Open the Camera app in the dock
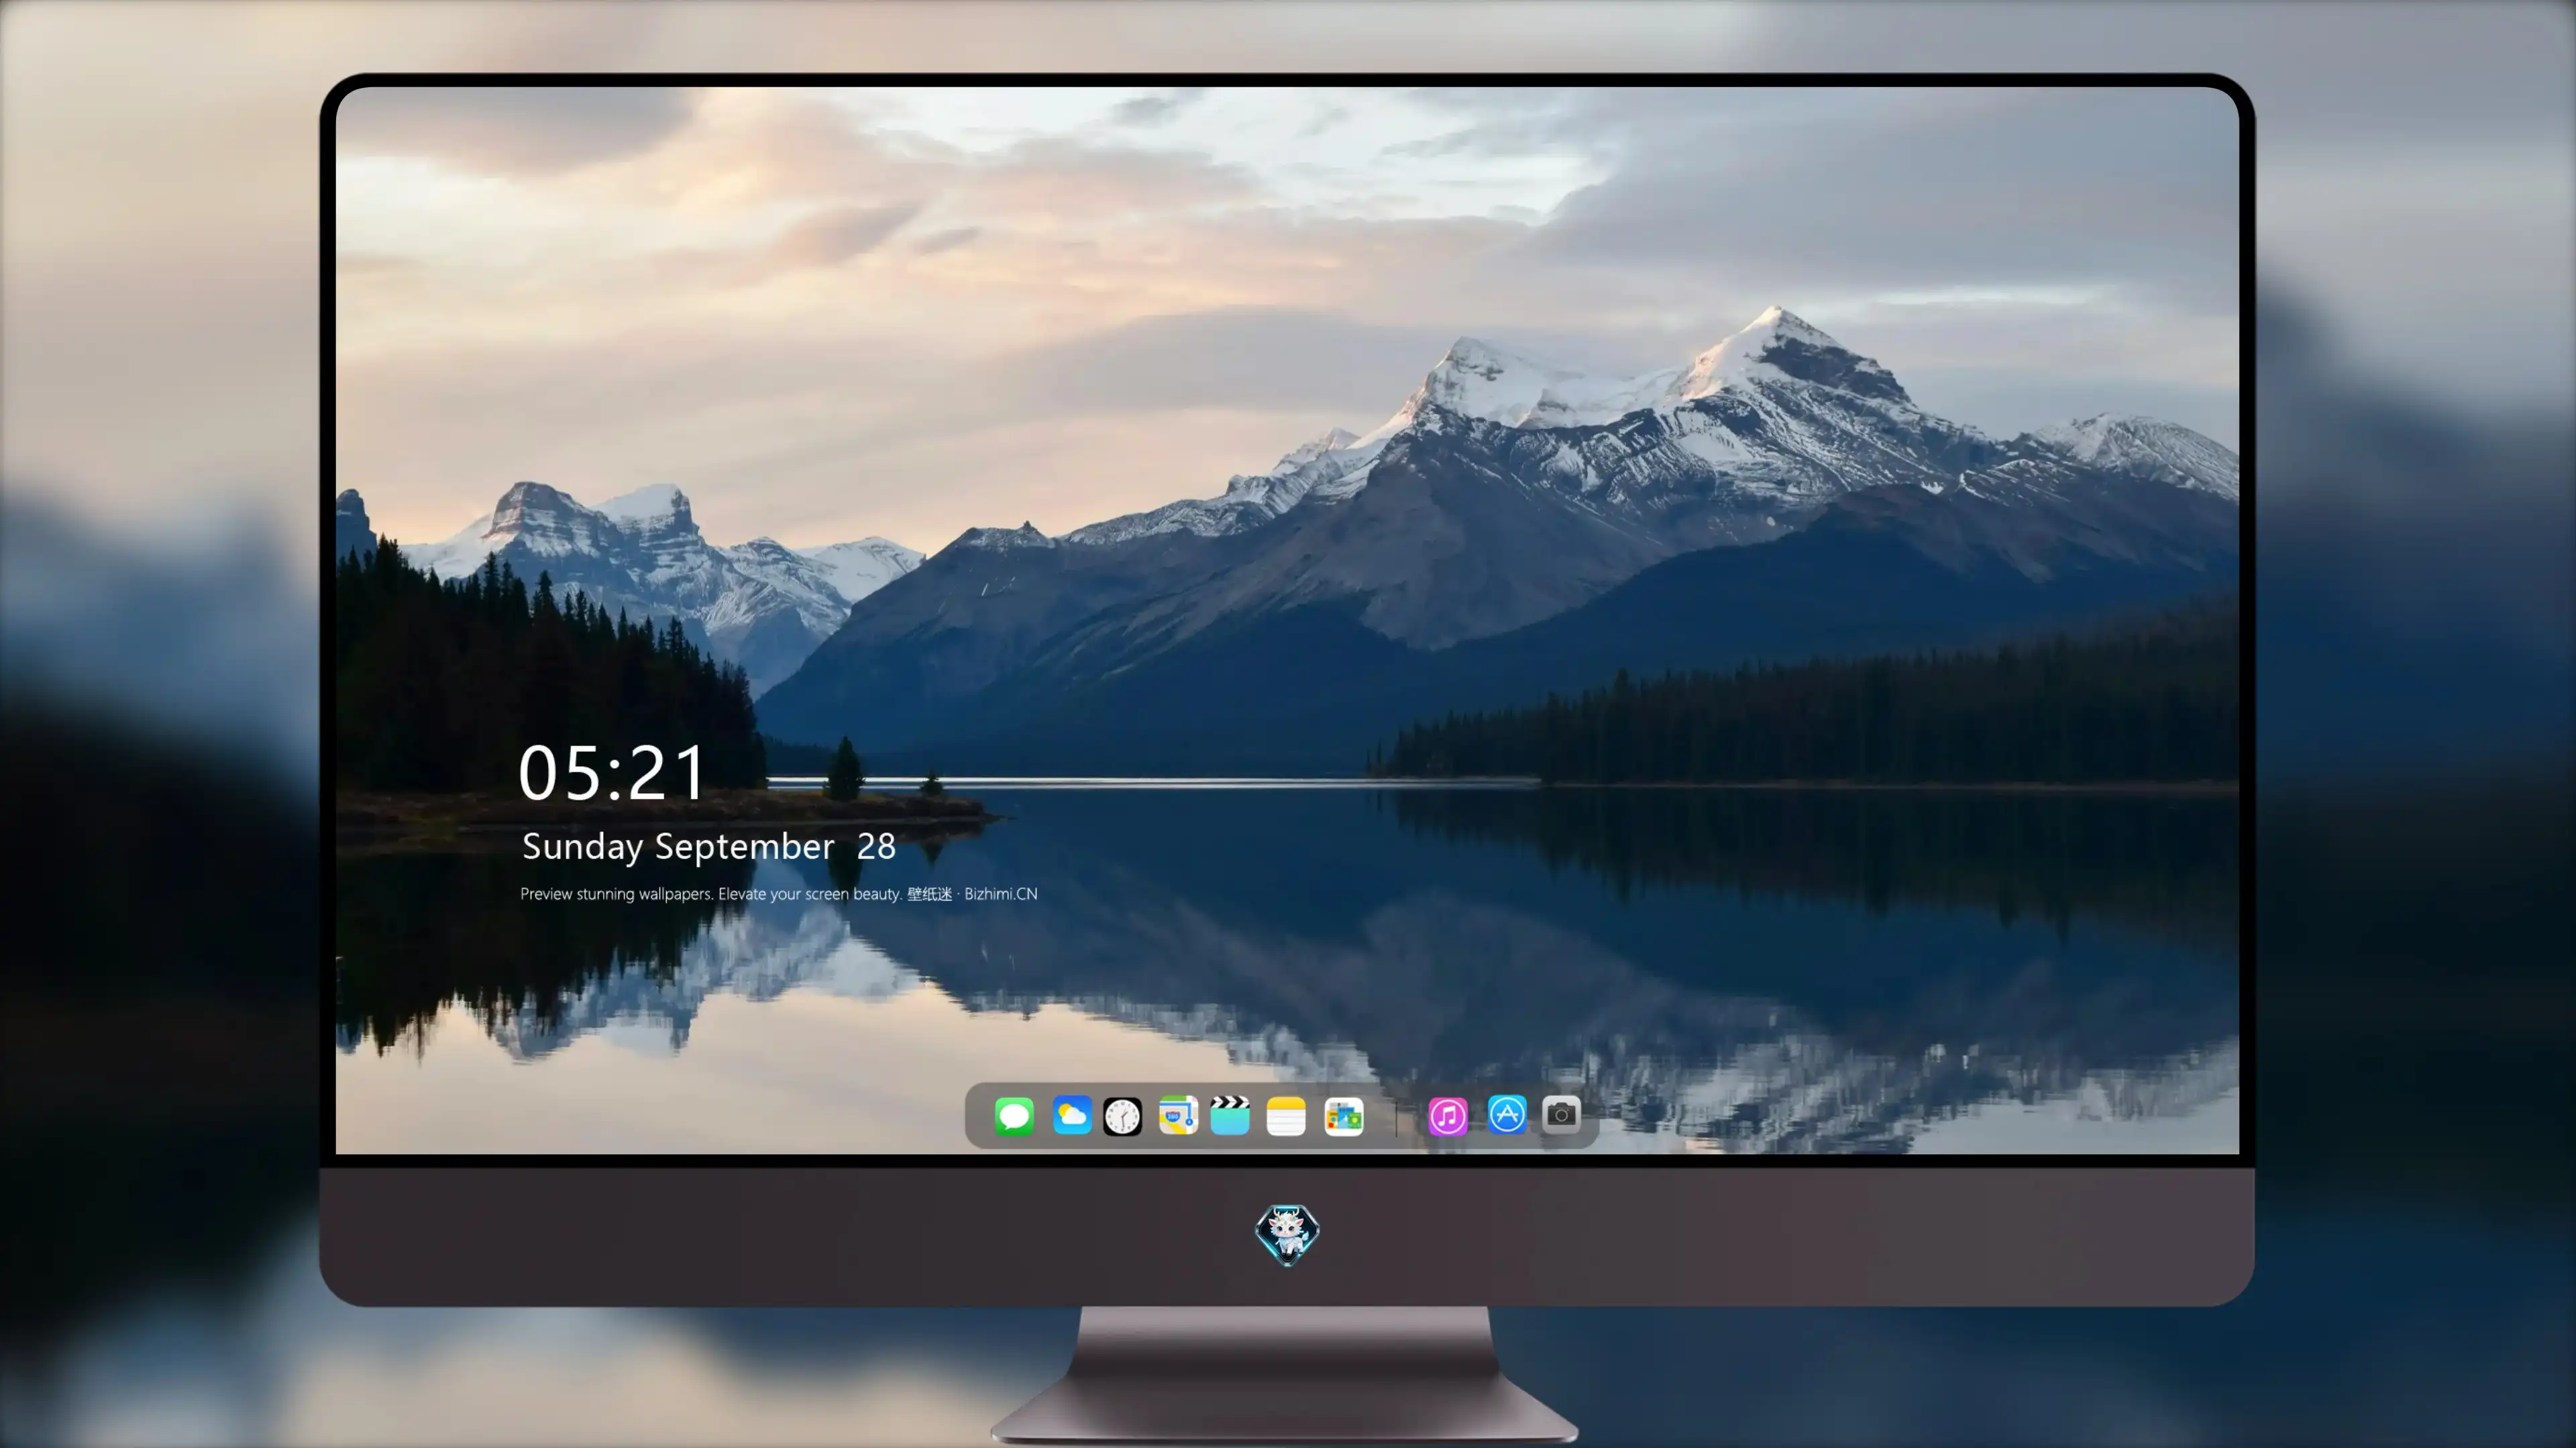This screenshot has height=1448, width=2576. coord(1561,1114)
